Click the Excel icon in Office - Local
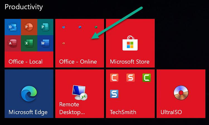The width and height of the screenshot is (209, 125). (29, 43)
